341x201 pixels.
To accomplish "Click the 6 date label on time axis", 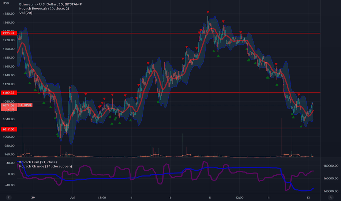I will pos(170,197).
